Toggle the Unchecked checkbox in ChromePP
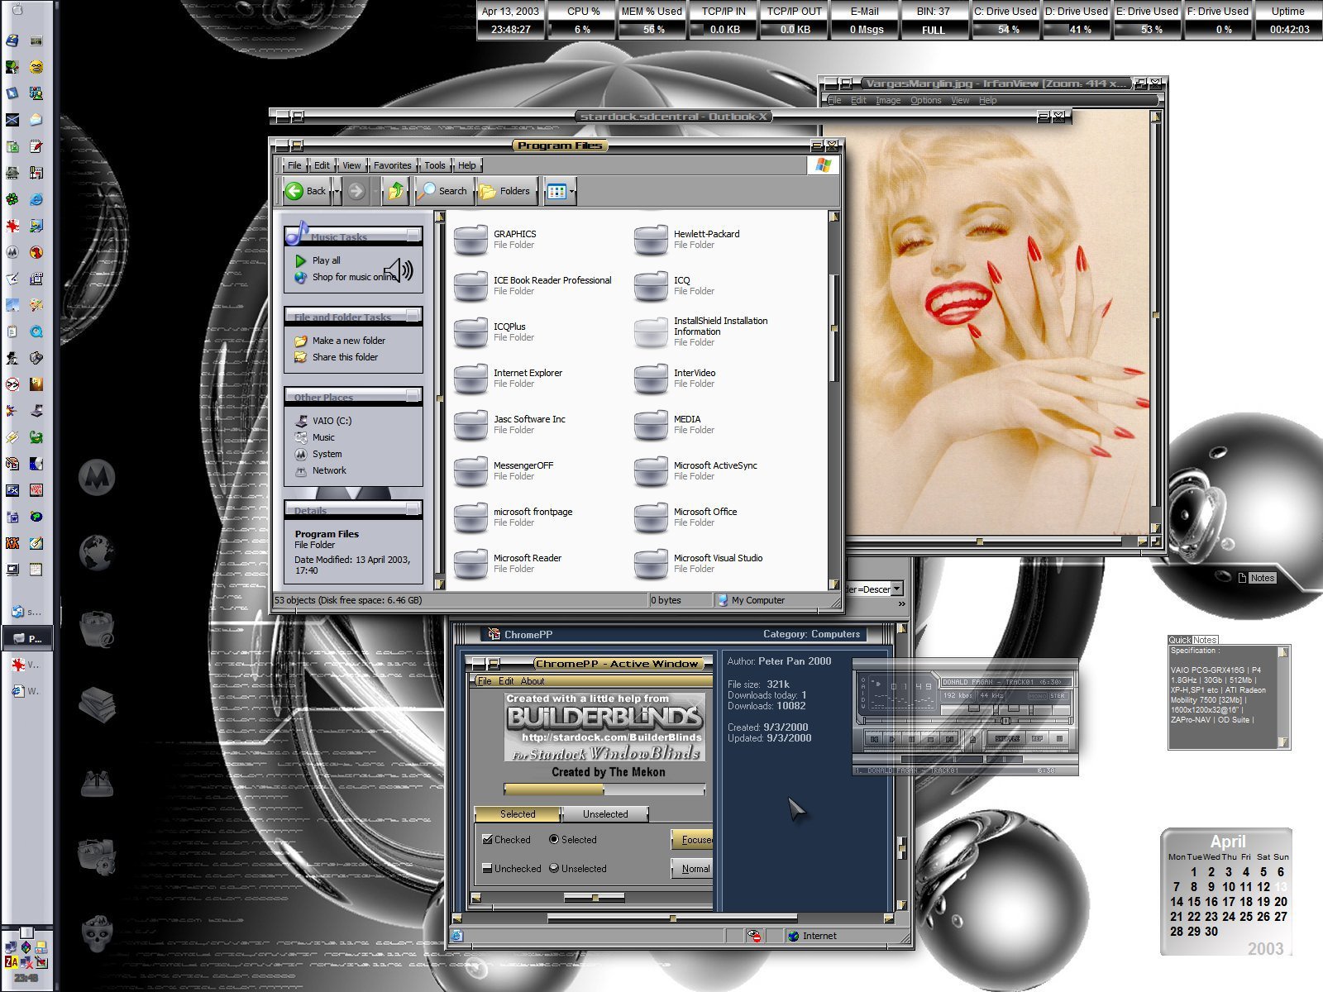 tap(488, 868)
